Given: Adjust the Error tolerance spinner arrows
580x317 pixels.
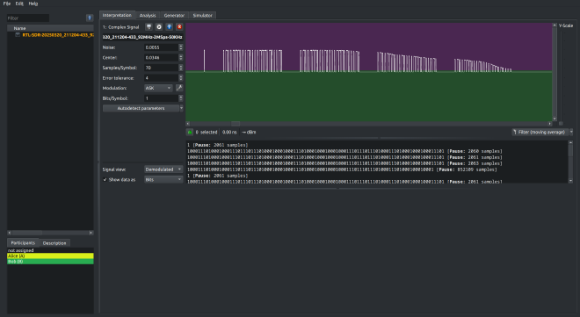Looking at the screenshot, I should coord(180,78).
